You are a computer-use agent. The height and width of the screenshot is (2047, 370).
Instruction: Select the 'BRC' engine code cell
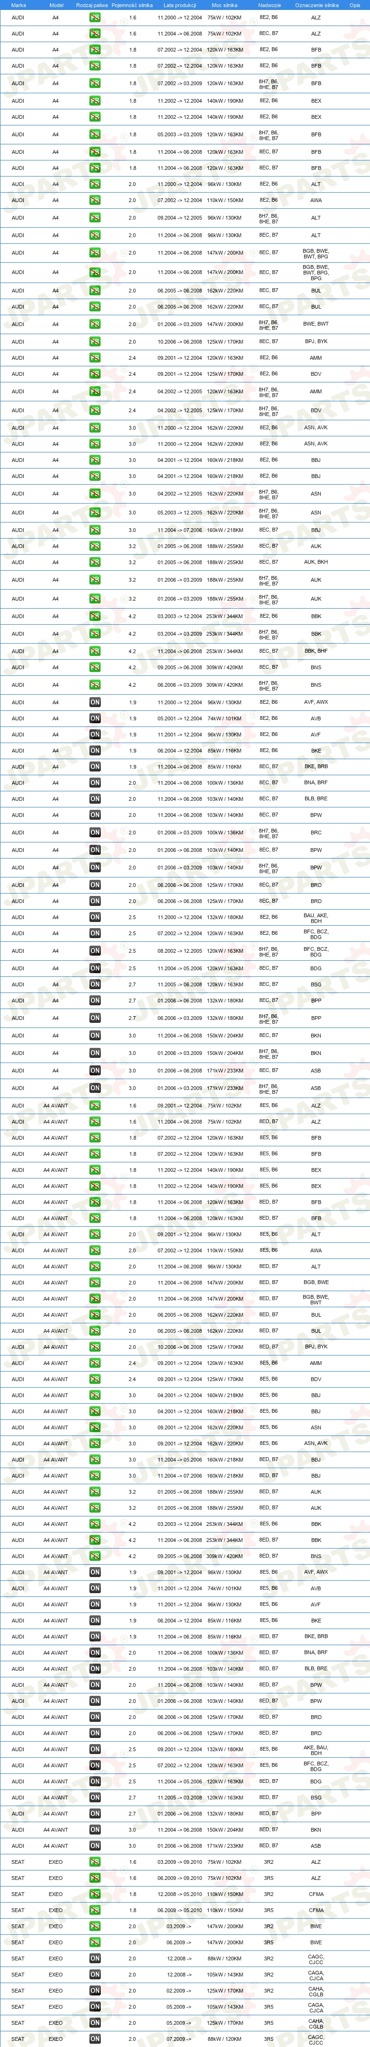click(x=316, y=833)
